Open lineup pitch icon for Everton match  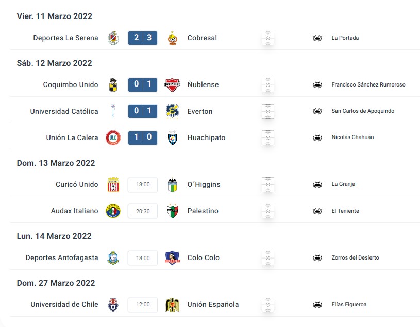point(268,111)
